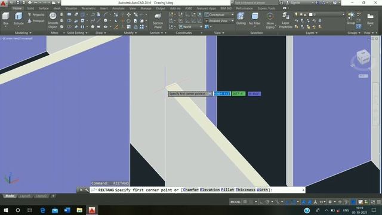
Task: Open the Windows notification center
Action: tap(374, 210)
